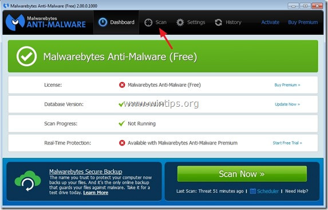Open the Malwarebytes Secure Backup heading link
The height and width of the screenshot is (210, 328).
86,172
